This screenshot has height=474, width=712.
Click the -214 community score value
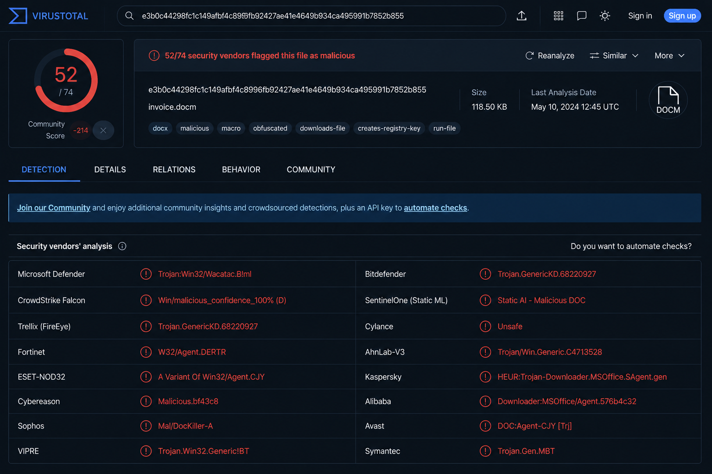(x=81, y=131)
